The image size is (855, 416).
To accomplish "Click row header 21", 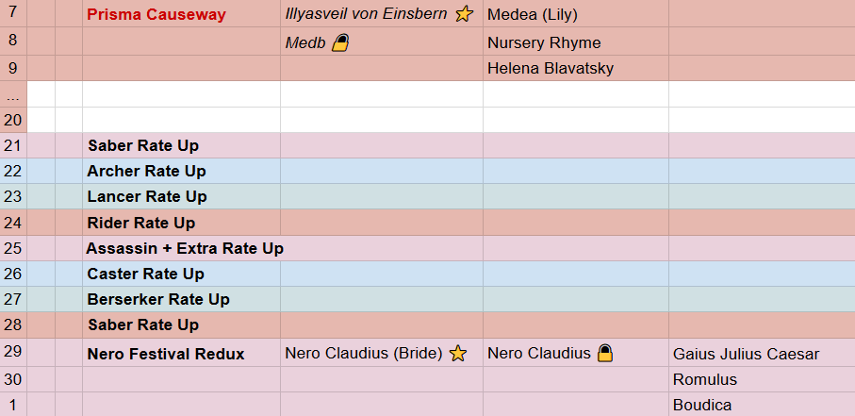I will (13, 145).
